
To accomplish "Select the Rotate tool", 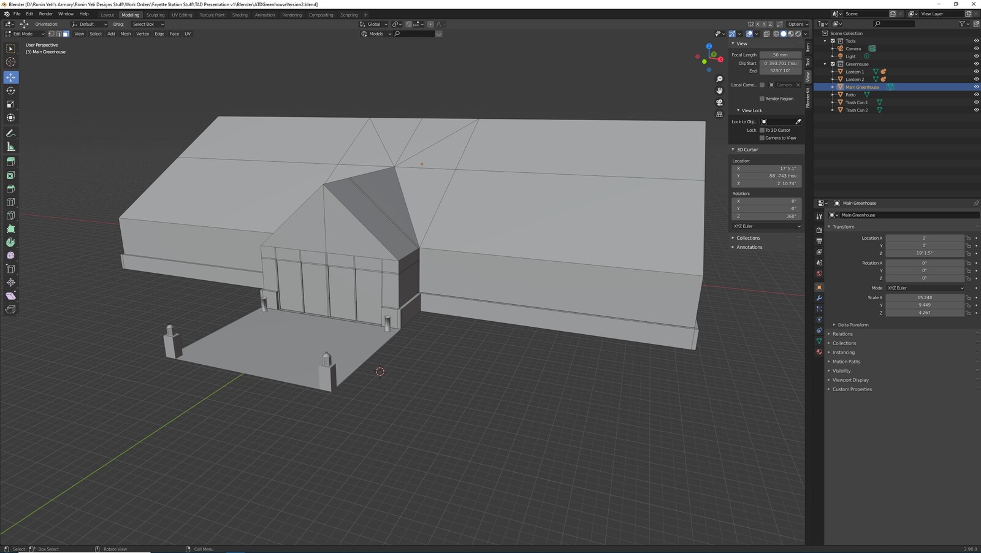I will (x=11, y=91).
